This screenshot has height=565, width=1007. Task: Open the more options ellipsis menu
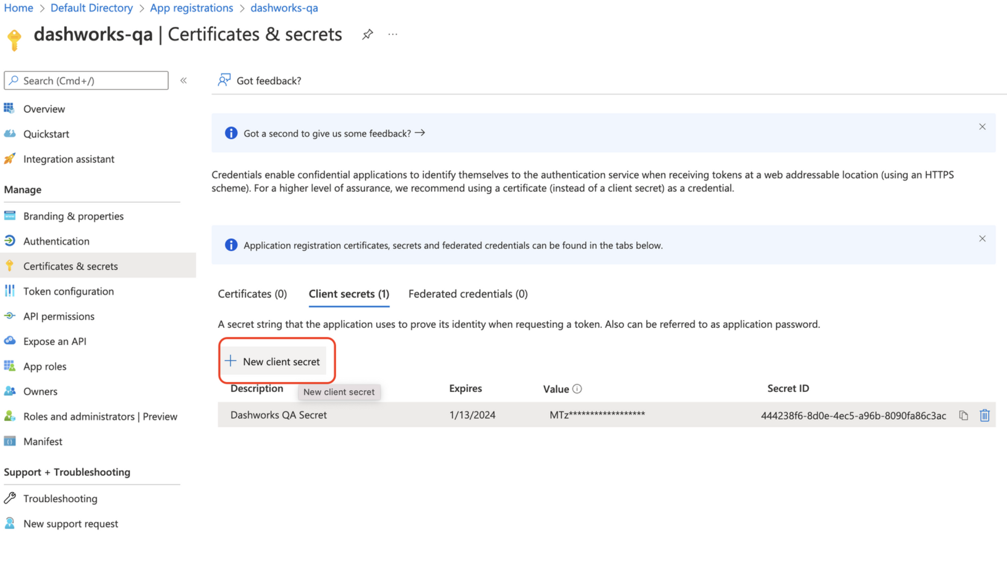tap(393, 35)
